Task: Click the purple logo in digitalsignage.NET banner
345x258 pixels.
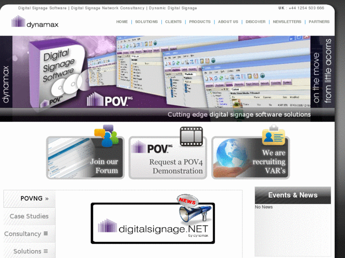Action: point(107,225)
